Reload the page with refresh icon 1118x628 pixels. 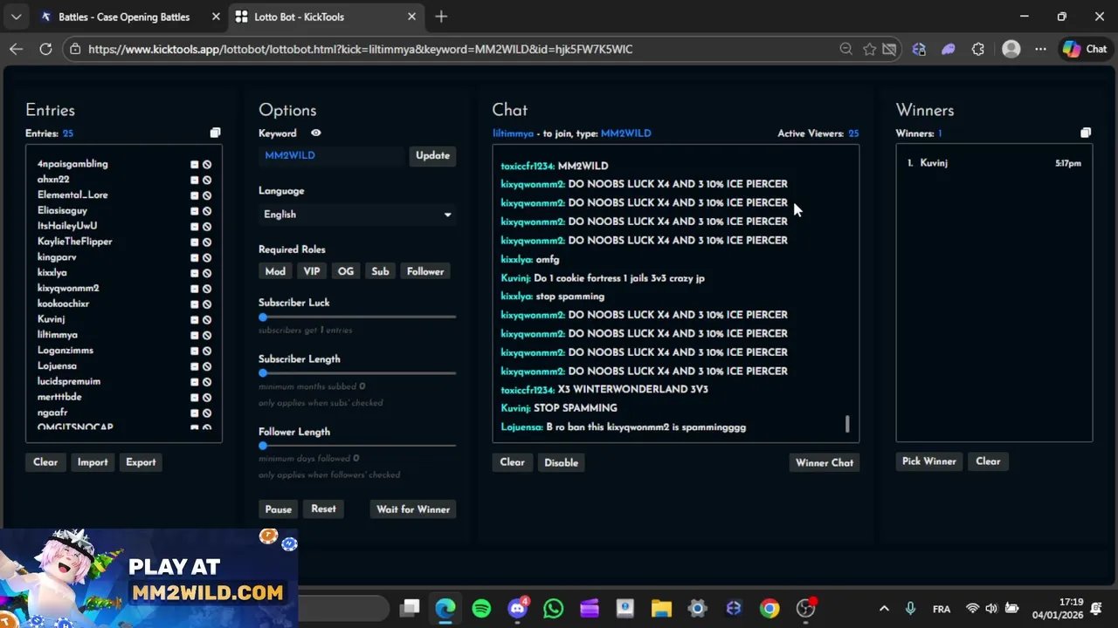45,49
